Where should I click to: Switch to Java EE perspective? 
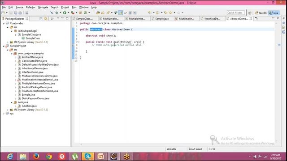[x=261, y=13]
